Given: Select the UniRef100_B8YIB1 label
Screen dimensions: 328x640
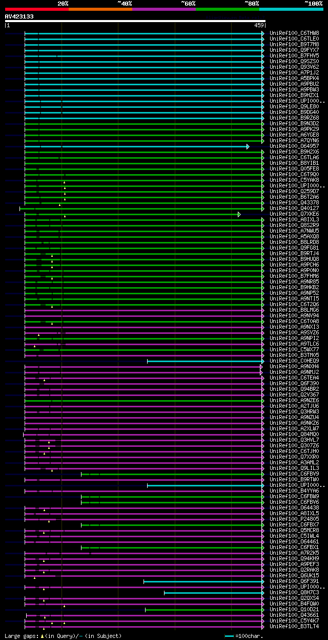Looking at the screenshot, I should 294,163.
